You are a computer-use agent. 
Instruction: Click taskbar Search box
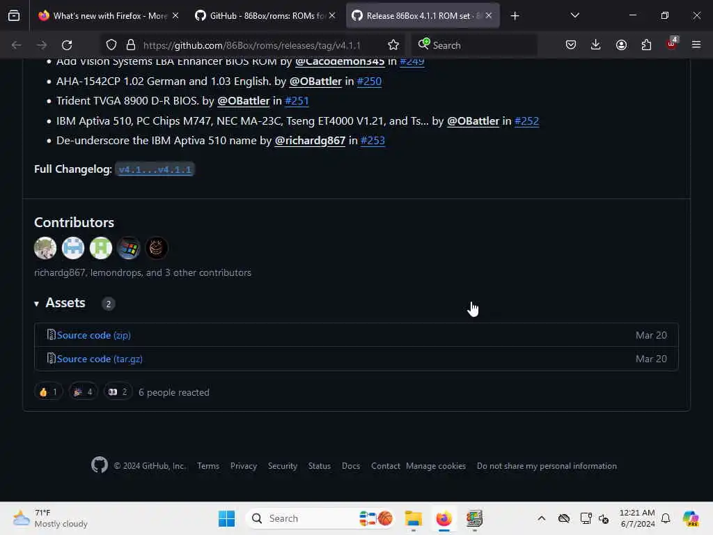(320, 518)
